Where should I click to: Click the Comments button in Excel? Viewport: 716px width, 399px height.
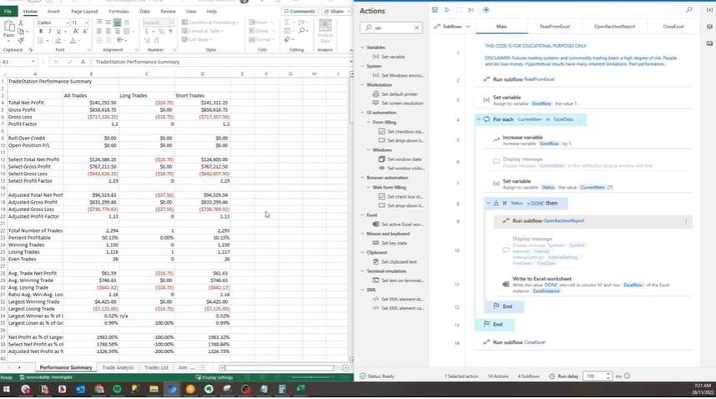[x=300, y=12]
